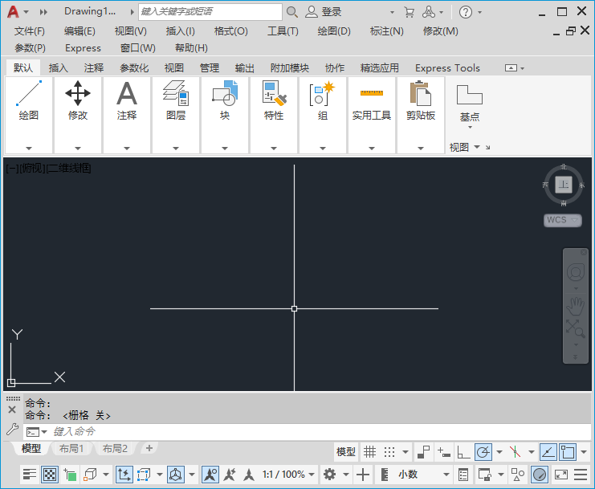This screenshot has height=489, width=595.
Task: Toggle the drawing grid display
Action: click(x=369, y=452)
